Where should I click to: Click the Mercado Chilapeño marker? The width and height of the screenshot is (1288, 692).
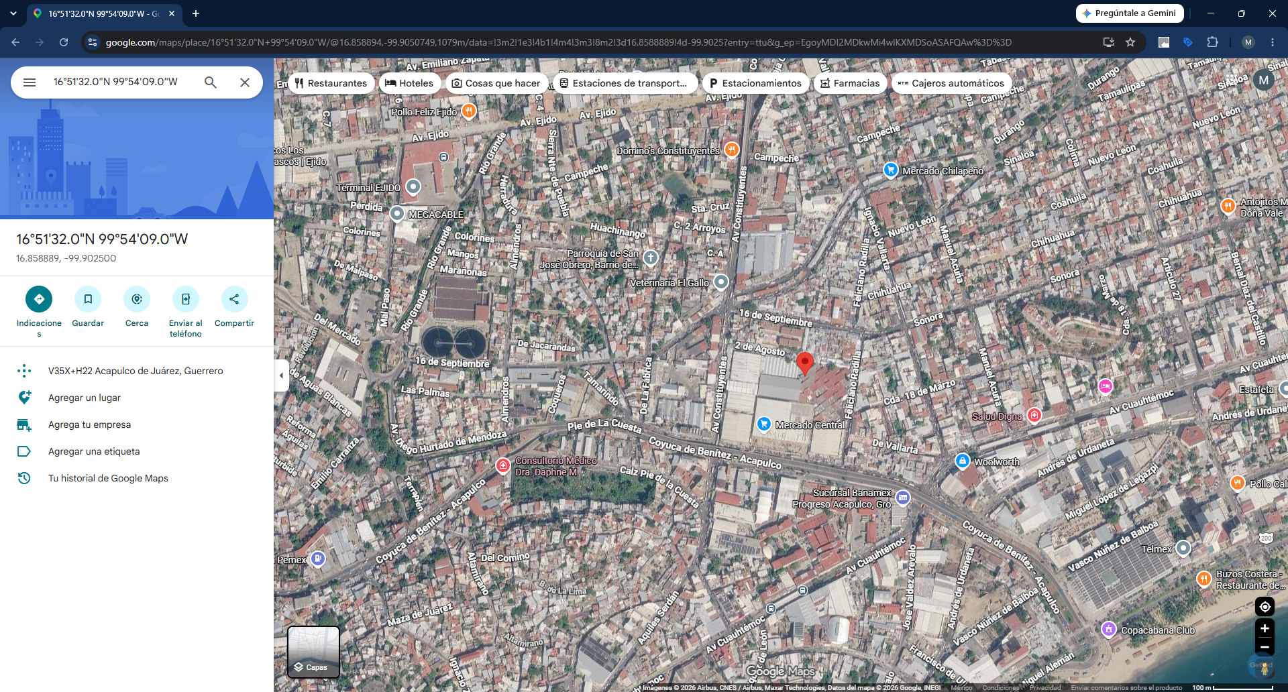point(890,170)
